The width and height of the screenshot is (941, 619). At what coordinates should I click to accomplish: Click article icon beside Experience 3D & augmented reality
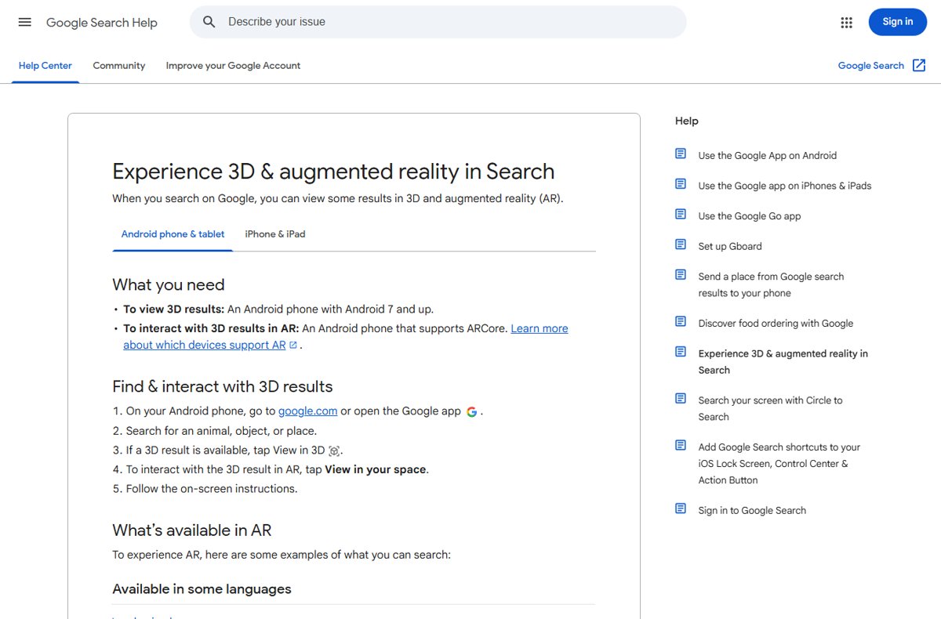pyautogui.click(x=681, y=352)
